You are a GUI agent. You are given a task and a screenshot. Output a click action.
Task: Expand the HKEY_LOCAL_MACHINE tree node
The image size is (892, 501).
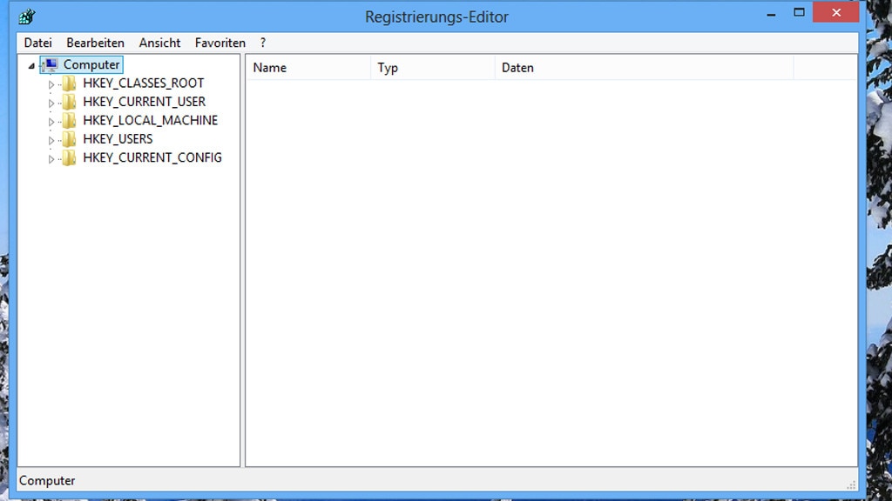click(x=51, y=120)
